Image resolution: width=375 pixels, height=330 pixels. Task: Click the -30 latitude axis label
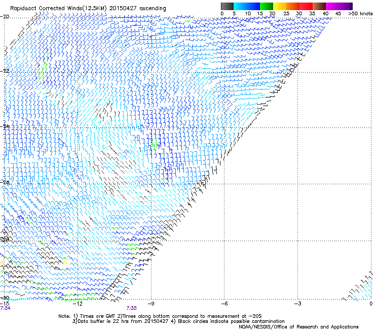click(x=5, y=298)
